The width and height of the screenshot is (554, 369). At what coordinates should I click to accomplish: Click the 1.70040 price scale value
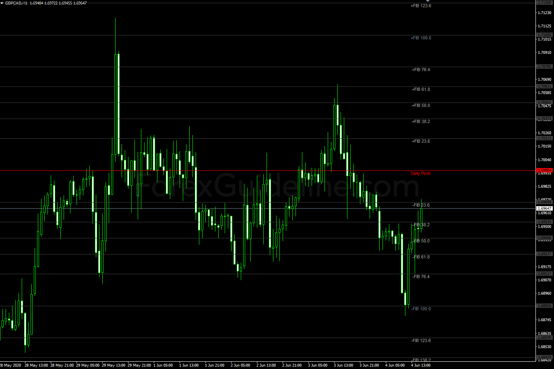(545, 160)
